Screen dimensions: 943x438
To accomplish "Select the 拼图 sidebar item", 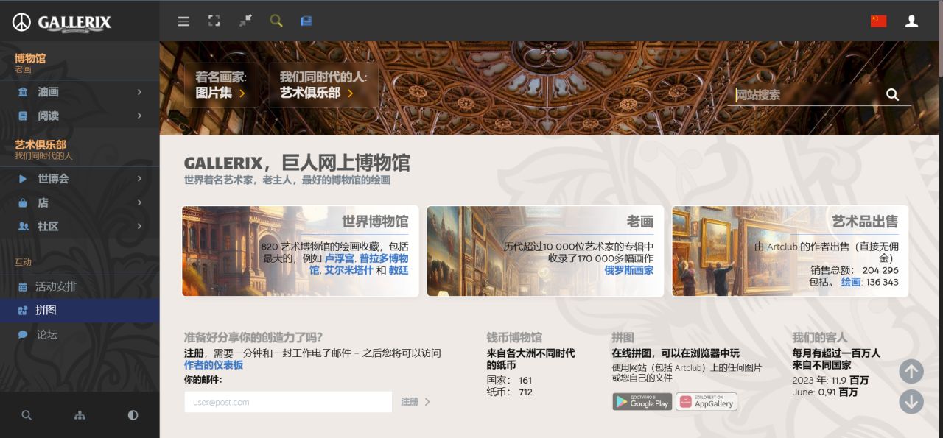I will click(x=80, y=311).
